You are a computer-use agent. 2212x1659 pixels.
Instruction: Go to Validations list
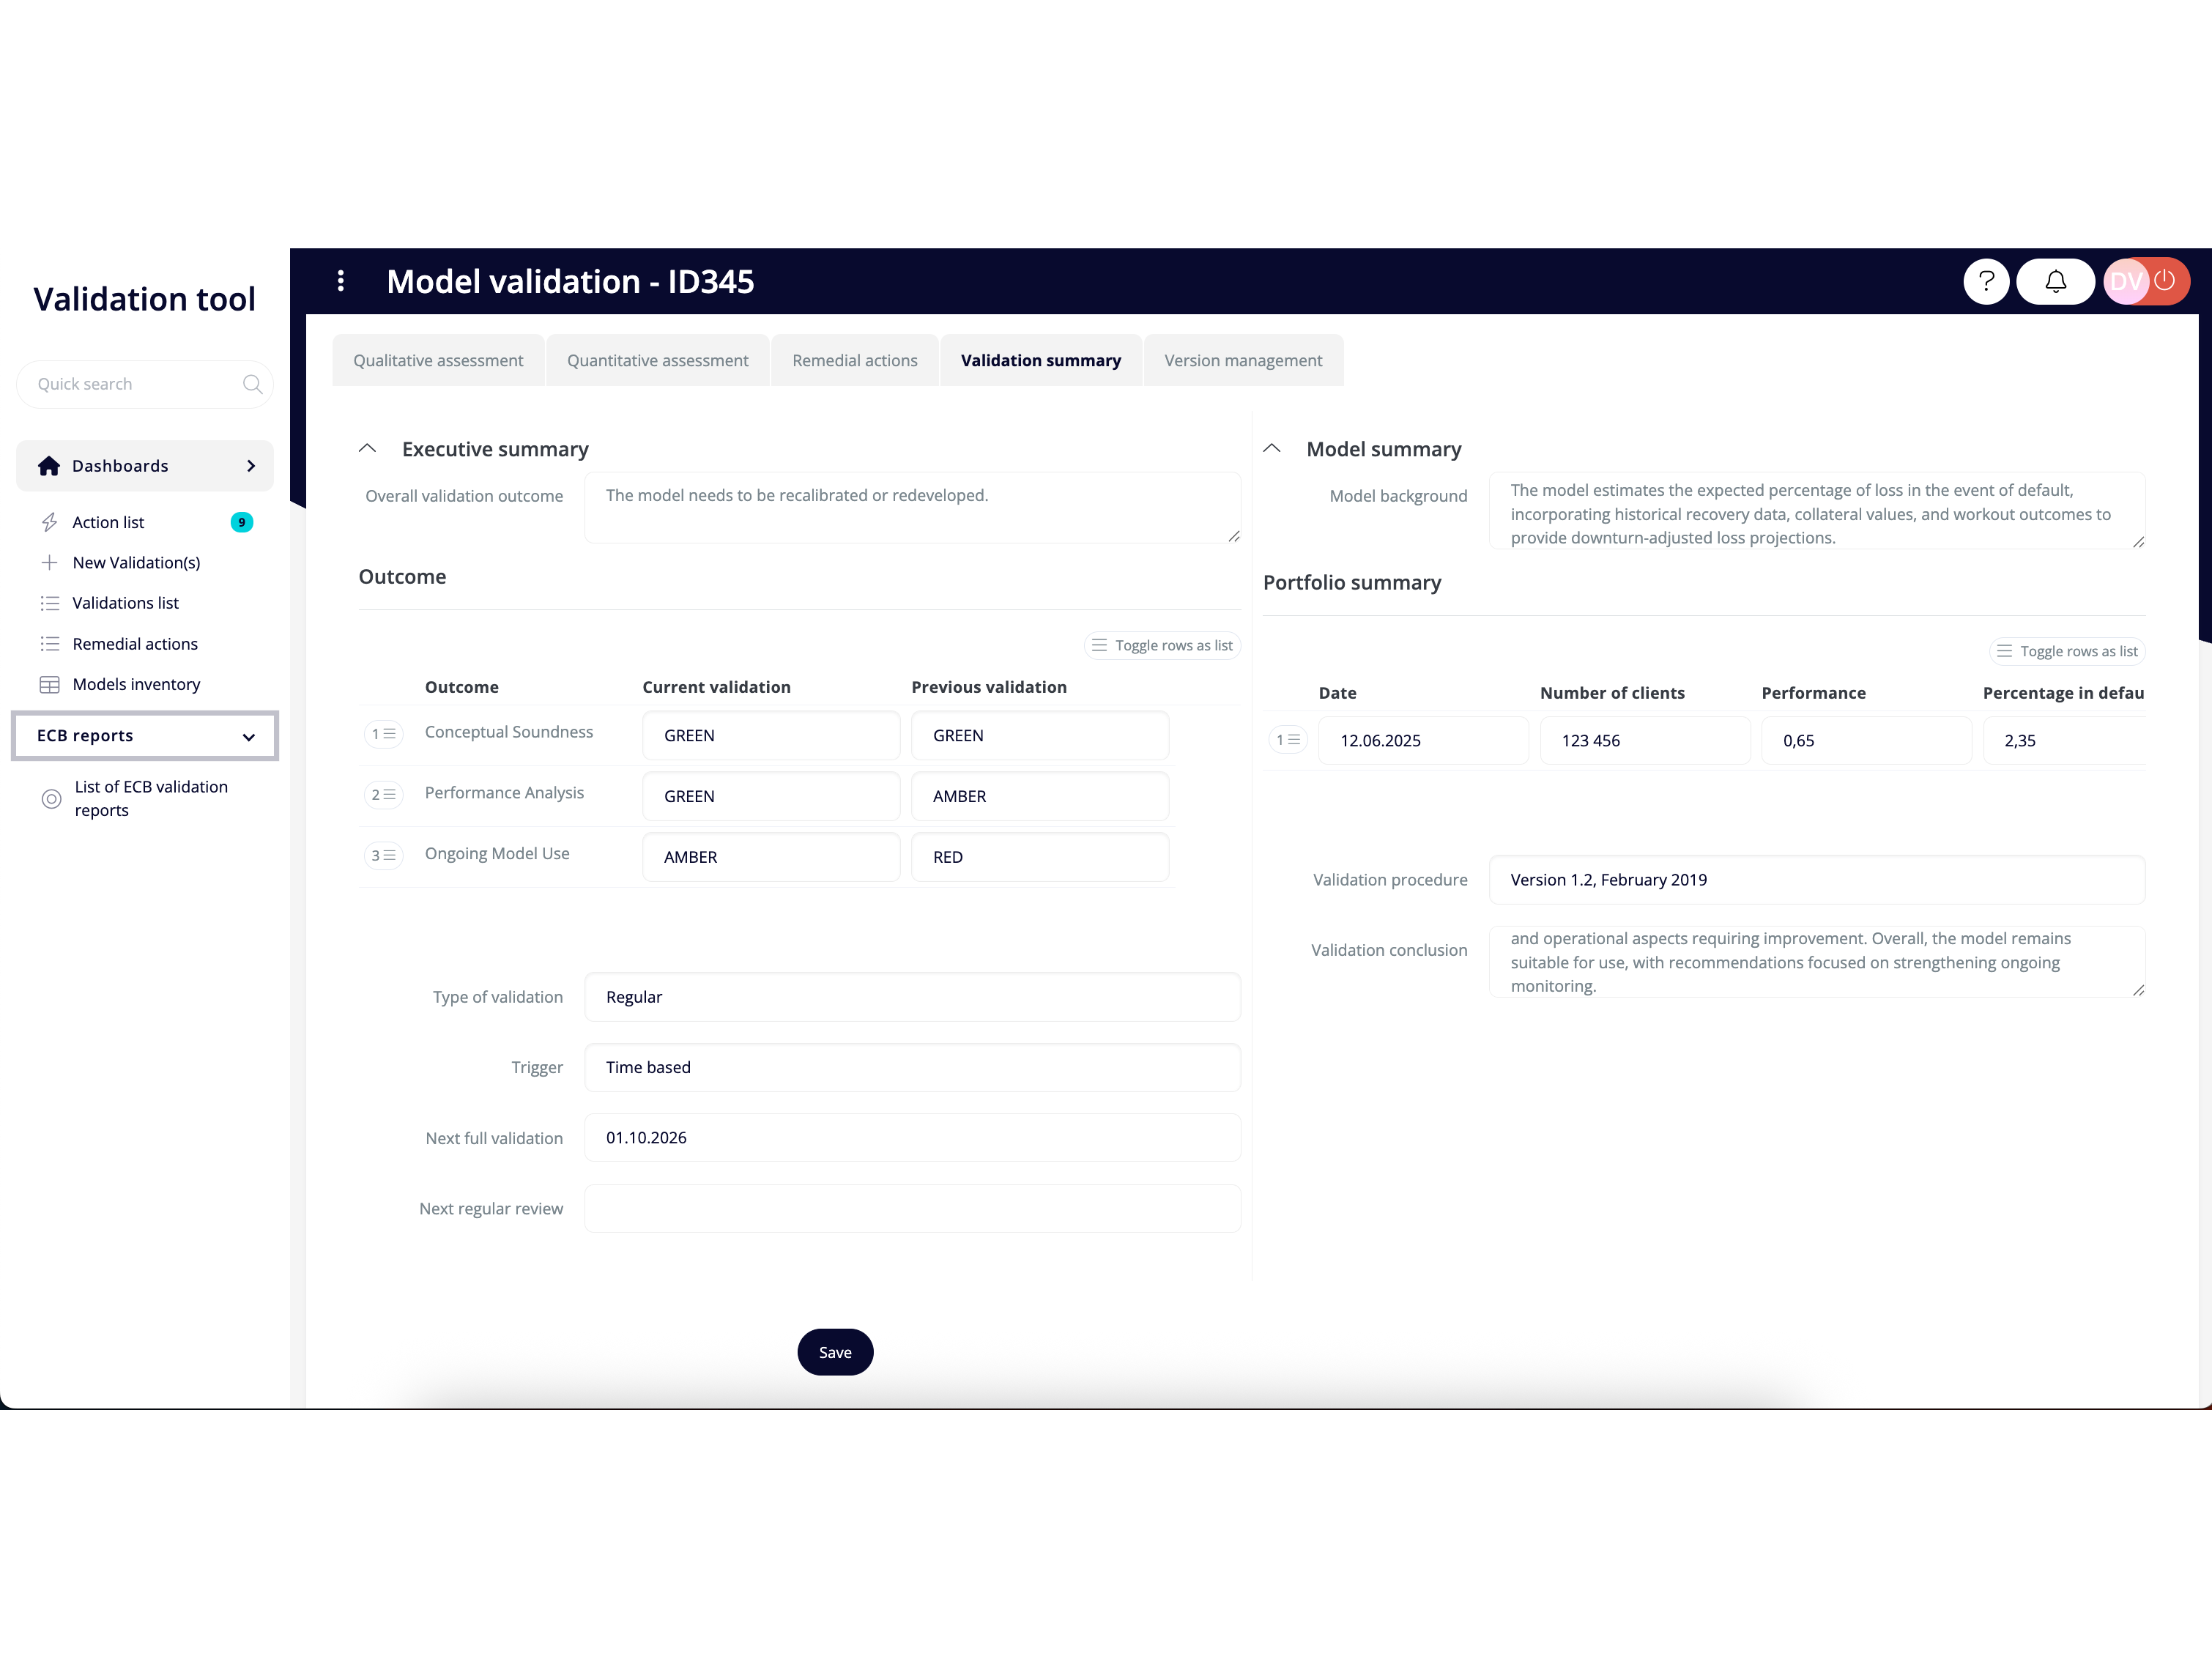tap(125, 603)
